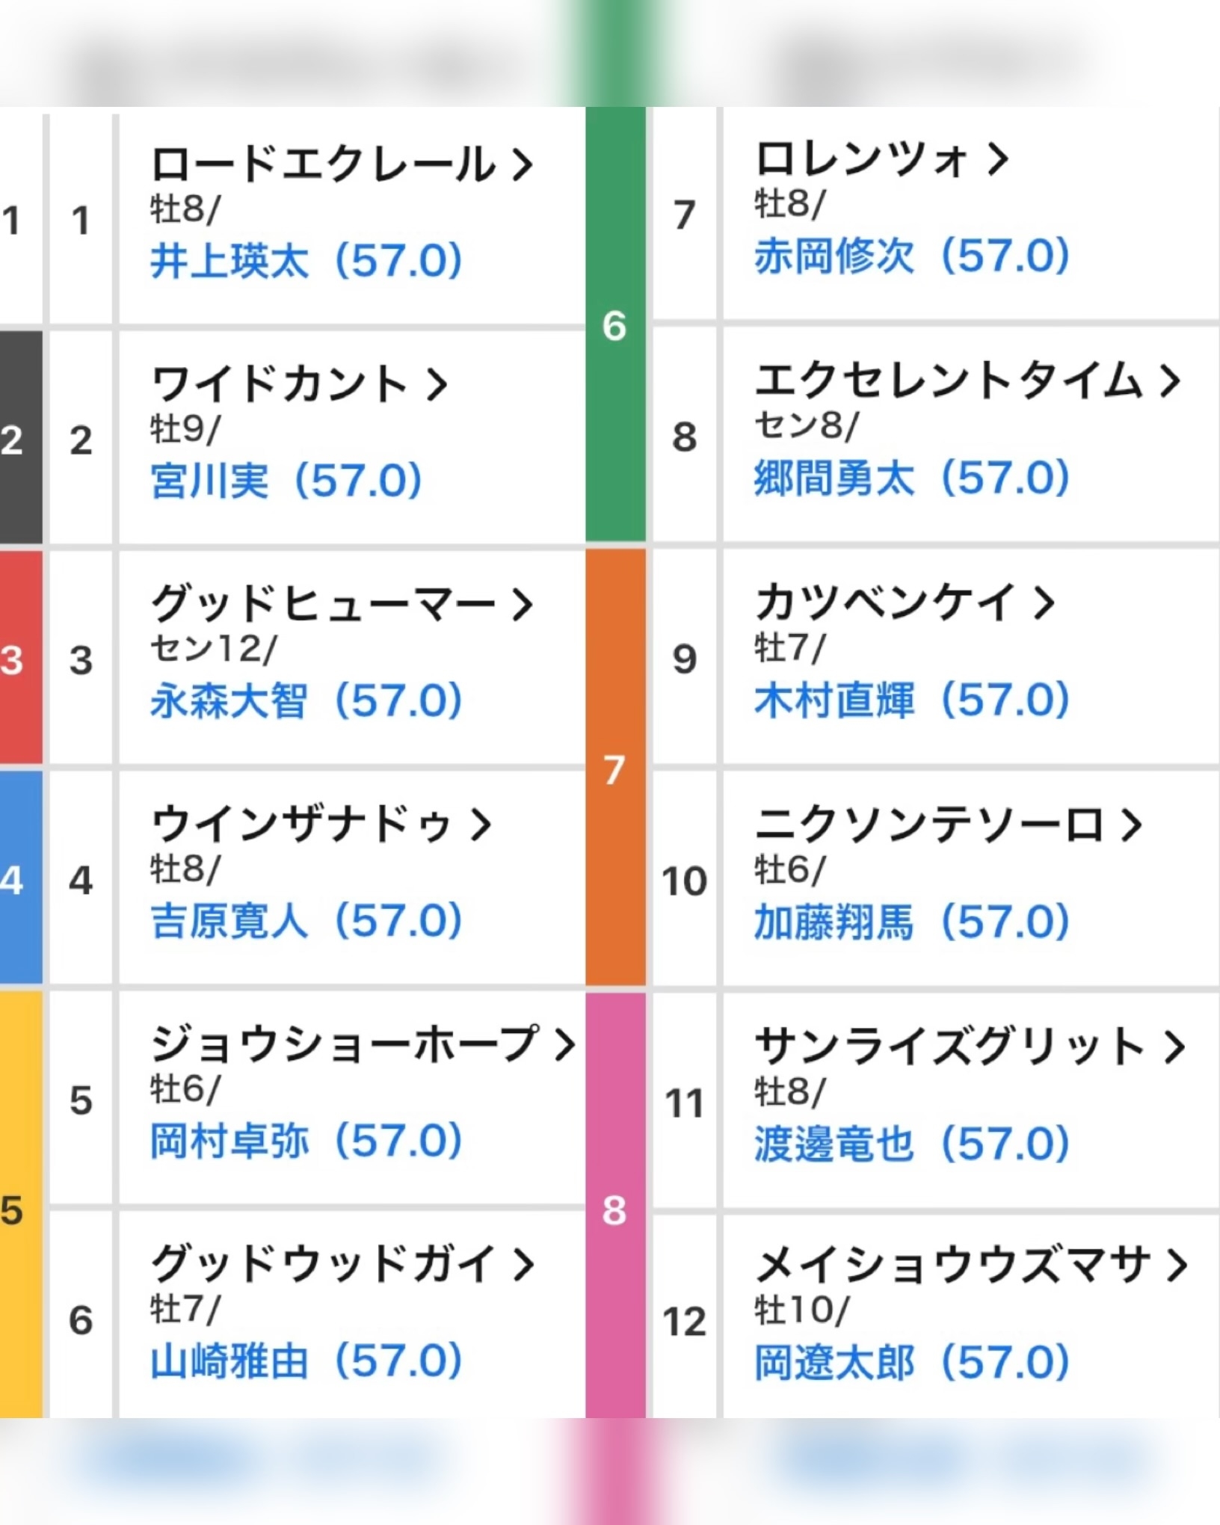Tap the pink frame 8 block
The width and height of the screenshot is (1220, 1525).
[x=614, y=1210]
